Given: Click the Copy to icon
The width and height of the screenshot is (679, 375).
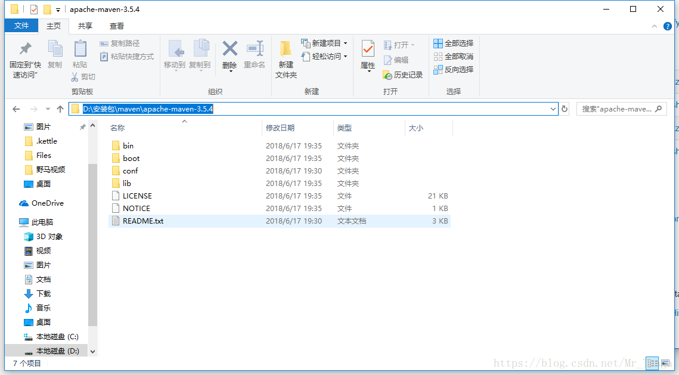Looking at the screenshot, I should tap(200, 49).
